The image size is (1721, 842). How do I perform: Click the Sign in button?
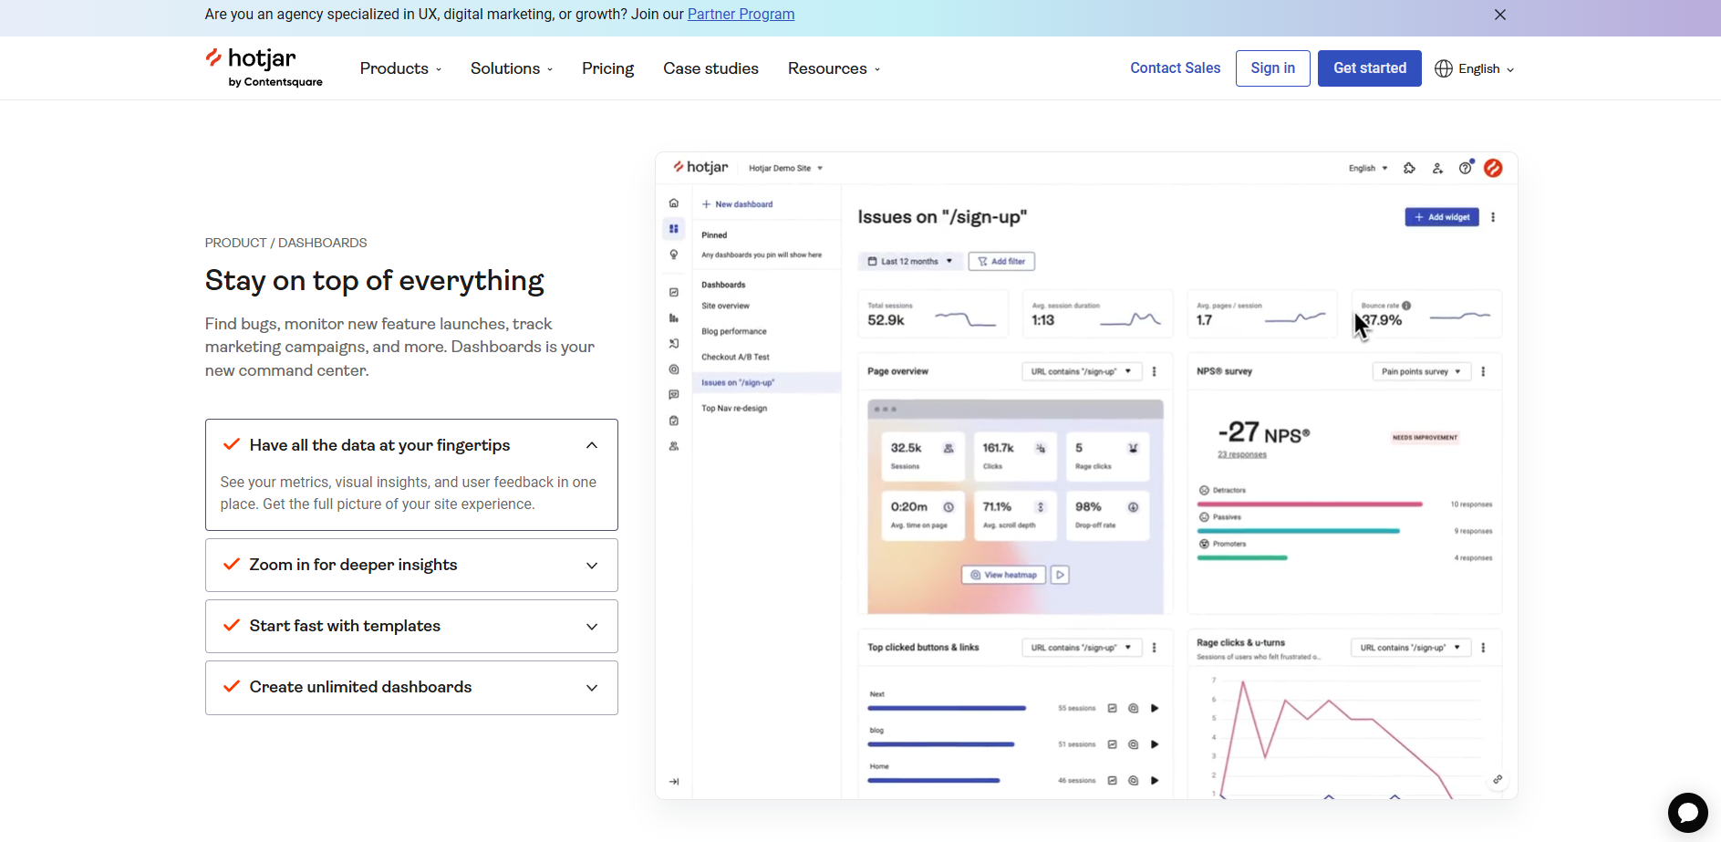click(x=1272, y=68)
